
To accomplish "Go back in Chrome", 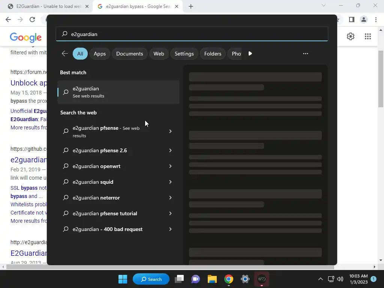I will (8, 19).
